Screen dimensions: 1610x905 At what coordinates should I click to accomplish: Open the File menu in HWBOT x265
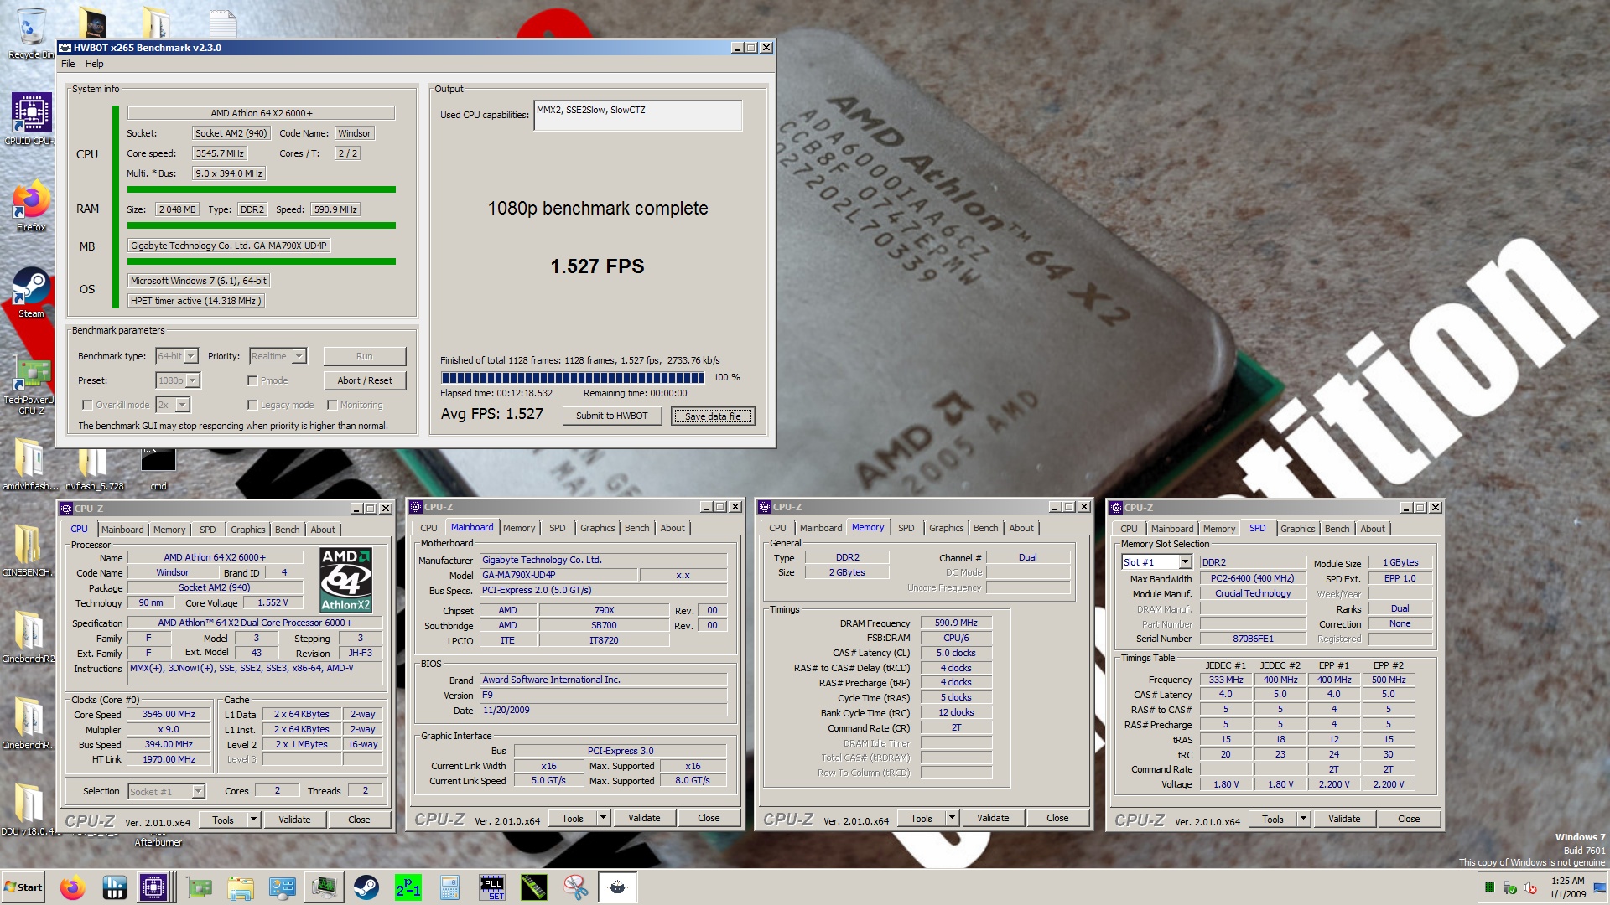pos(68,64)
